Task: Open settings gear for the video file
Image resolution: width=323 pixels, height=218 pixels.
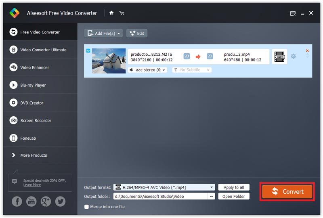Action: click(x=294, y=57)
